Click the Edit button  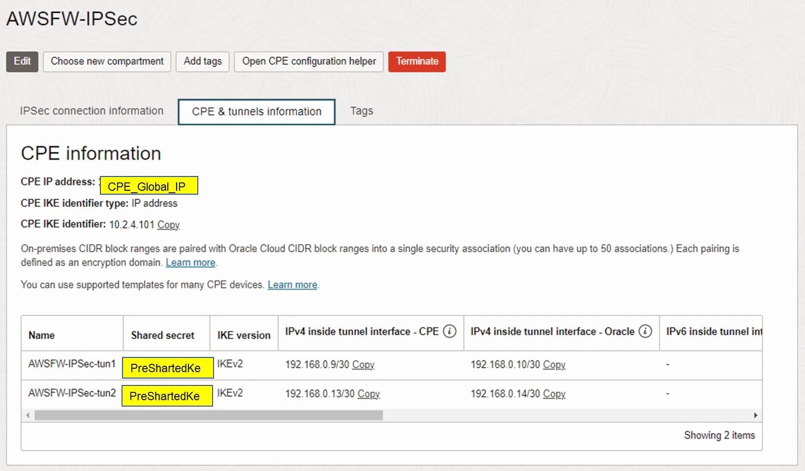22,61
